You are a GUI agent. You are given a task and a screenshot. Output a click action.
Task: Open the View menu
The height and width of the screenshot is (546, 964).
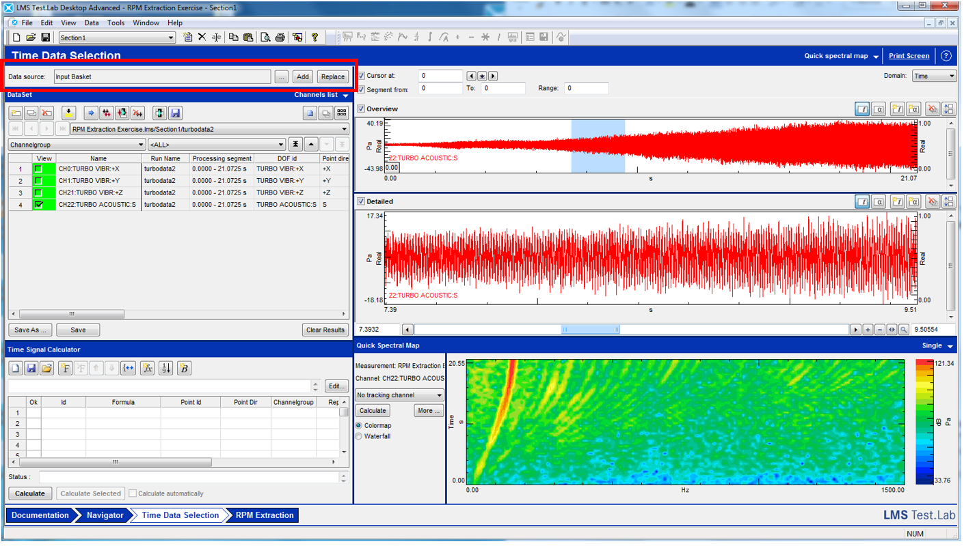(x=68, y=23)
